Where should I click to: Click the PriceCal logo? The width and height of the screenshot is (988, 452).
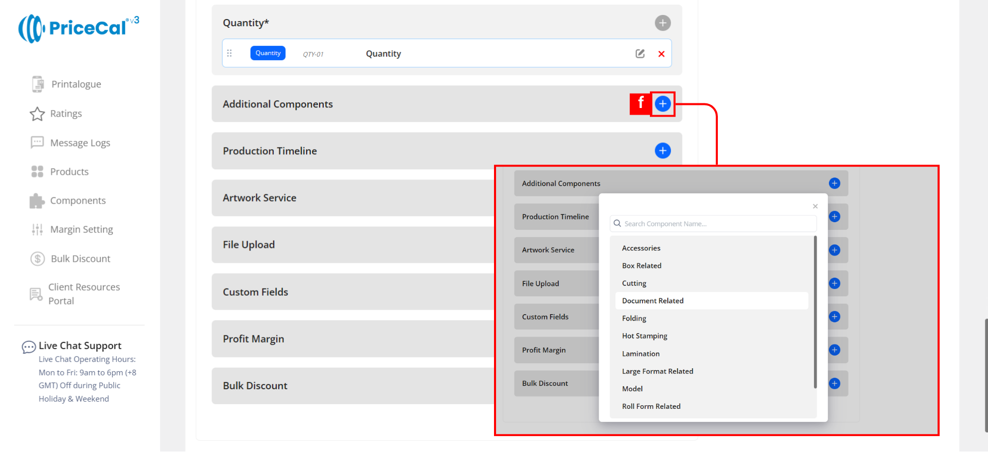78,28
